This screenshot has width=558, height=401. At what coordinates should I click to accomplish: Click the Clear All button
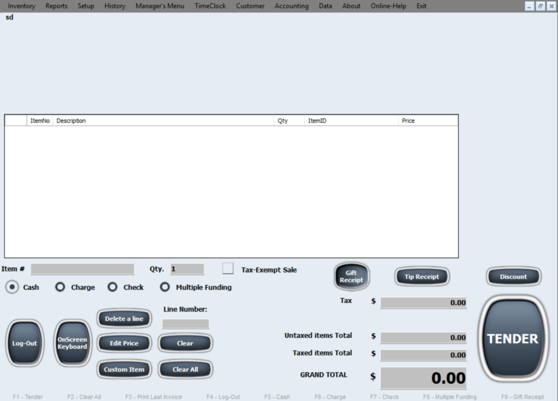(x=185, y=369)
